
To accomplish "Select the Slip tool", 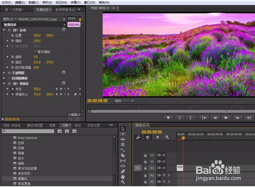I will click(123, 161).
